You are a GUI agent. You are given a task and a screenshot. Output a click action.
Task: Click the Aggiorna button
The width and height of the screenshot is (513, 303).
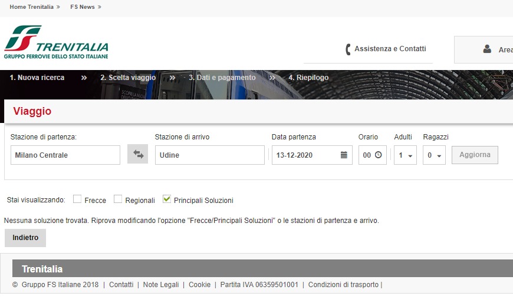point(475,155)
